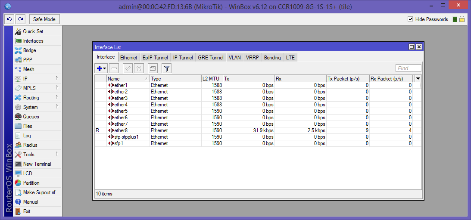Maximize the Interface List window
Viewport: 471px width, 220px height.
412,47
